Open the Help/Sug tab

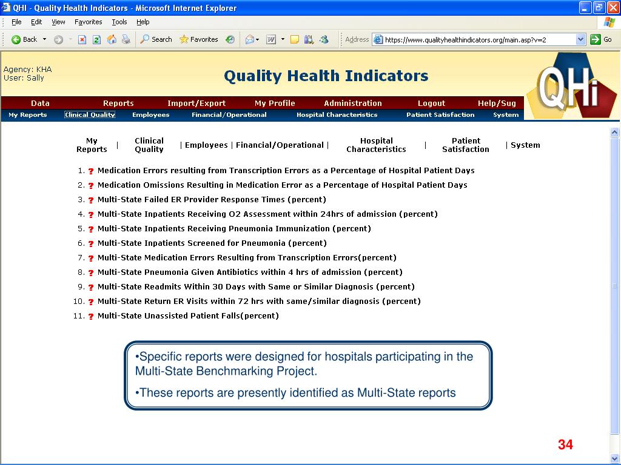(x=497, y=103)
